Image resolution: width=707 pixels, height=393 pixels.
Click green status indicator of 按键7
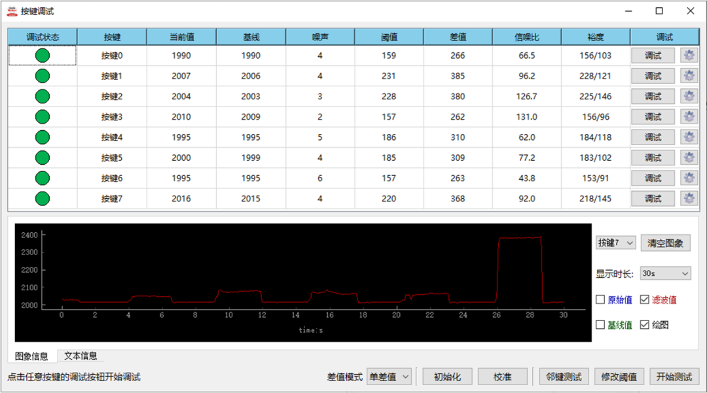click(43, 199)
